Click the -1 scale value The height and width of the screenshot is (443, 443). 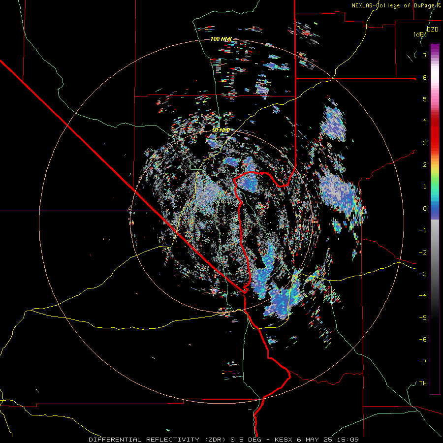[x=423, y=230]
